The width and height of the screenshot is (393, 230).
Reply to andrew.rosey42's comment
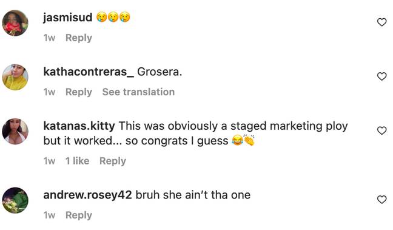click(79, 215)
